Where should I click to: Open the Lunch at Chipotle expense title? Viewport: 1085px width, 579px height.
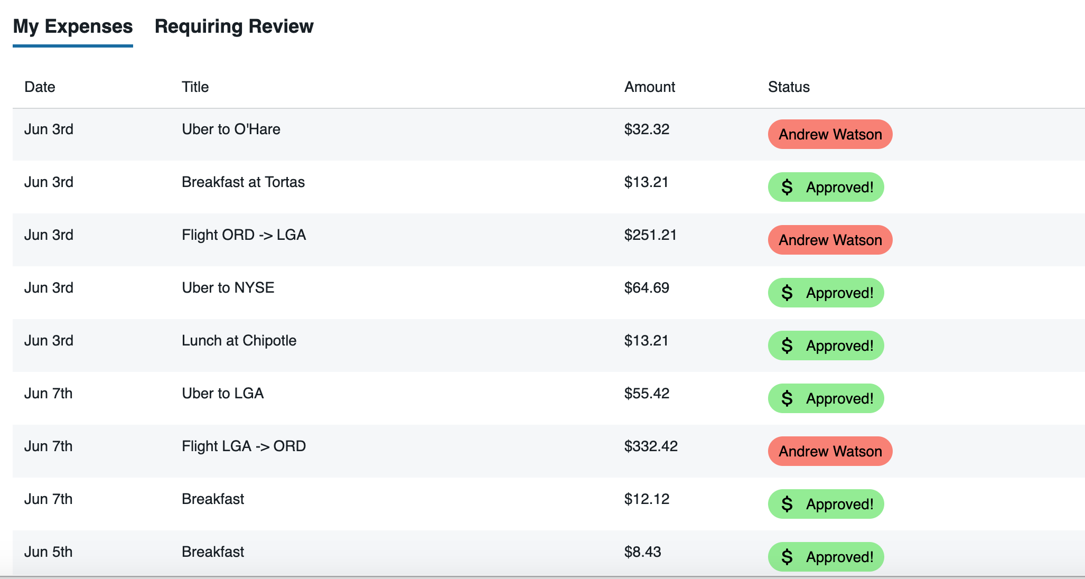pyautogui.click(x=239, y=341)
